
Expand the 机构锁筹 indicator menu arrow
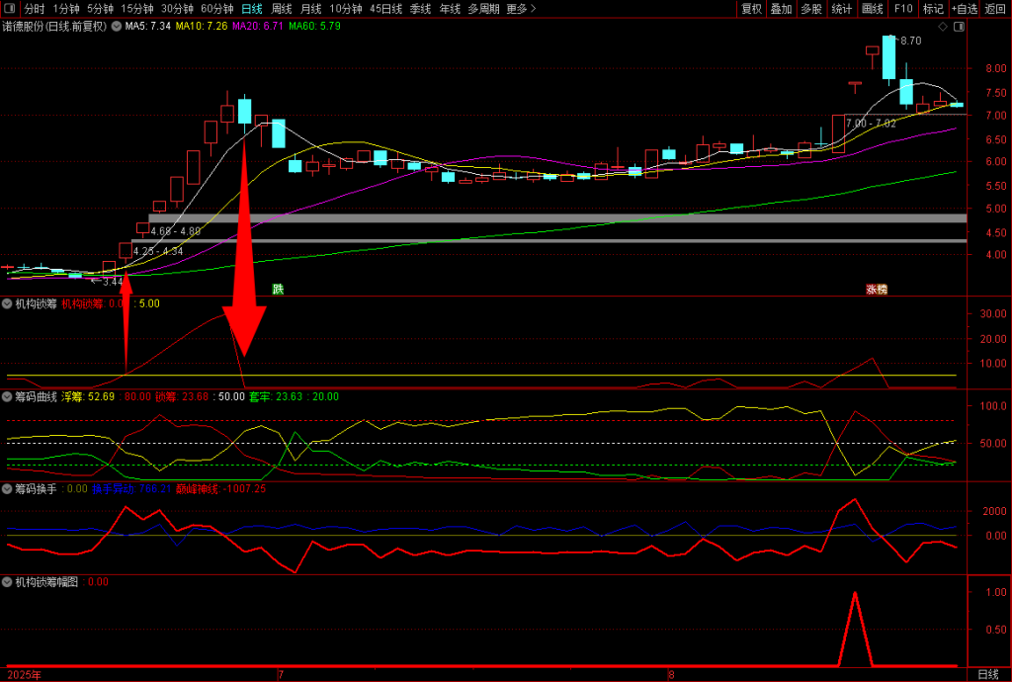(x=8, y=304)
